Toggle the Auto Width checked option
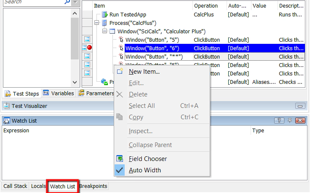310x193 pixels. tap(162, 170)
